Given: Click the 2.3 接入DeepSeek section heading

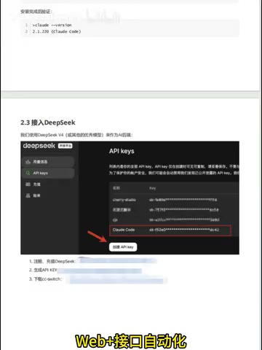Looking at the screenshot, I should [x=48, y=122].
